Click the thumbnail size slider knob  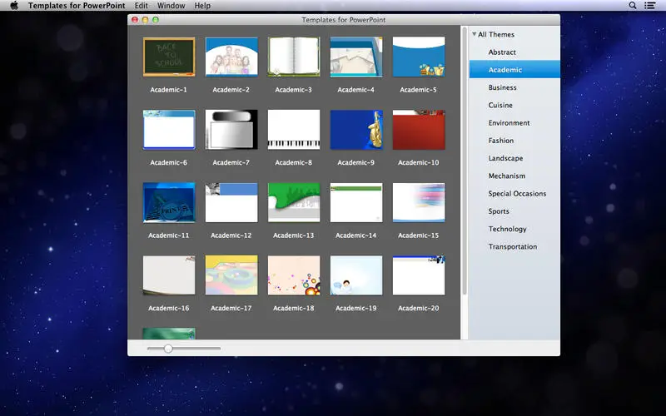coord(168,349)
